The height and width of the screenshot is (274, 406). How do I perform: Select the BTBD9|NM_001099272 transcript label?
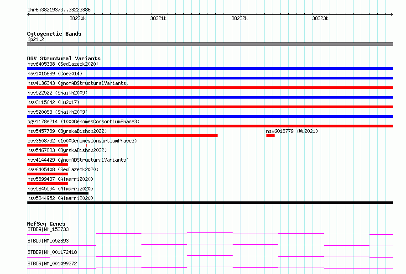52,263
